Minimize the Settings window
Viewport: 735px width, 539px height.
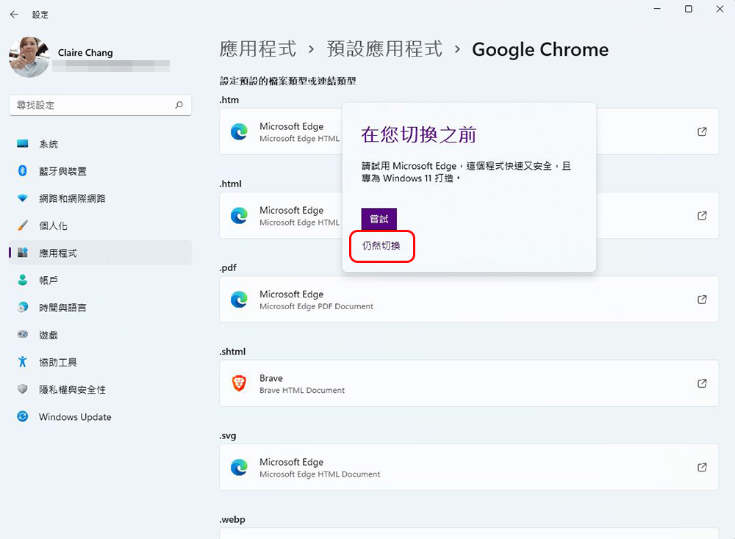(x=657, y=9)
